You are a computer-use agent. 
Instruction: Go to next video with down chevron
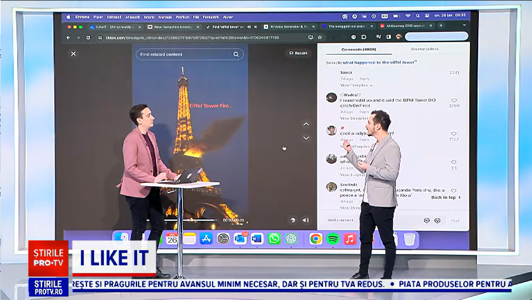pos(306,138)
